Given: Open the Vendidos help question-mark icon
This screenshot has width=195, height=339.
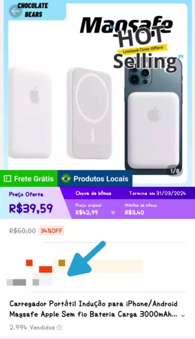Looking at the screenshot, I should click(59, 328).
